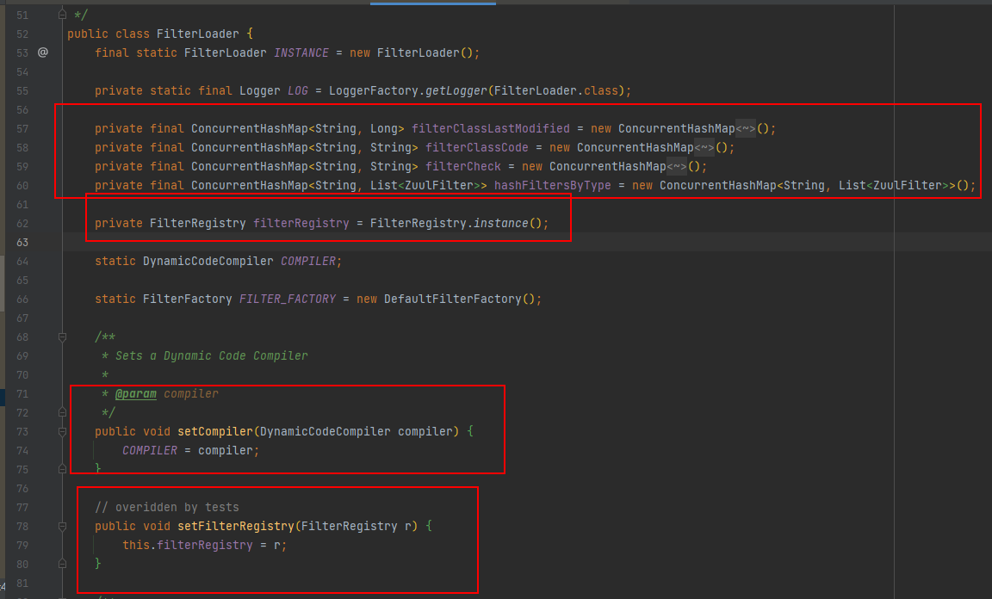Click the 'Sets a Dynamic Code Compiler' comment
Image resolution: width=992 pixels, height=599 pixels.
[211, 356]
